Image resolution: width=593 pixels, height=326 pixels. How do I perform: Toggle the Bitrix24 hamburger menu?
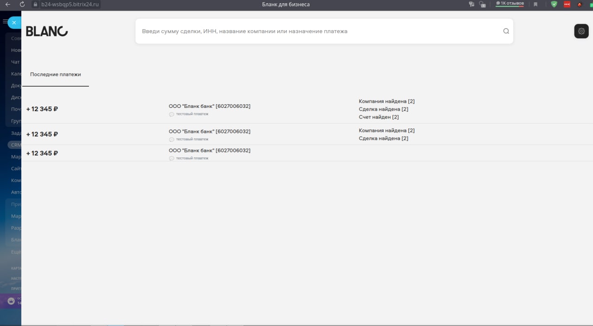click(5, 22)
